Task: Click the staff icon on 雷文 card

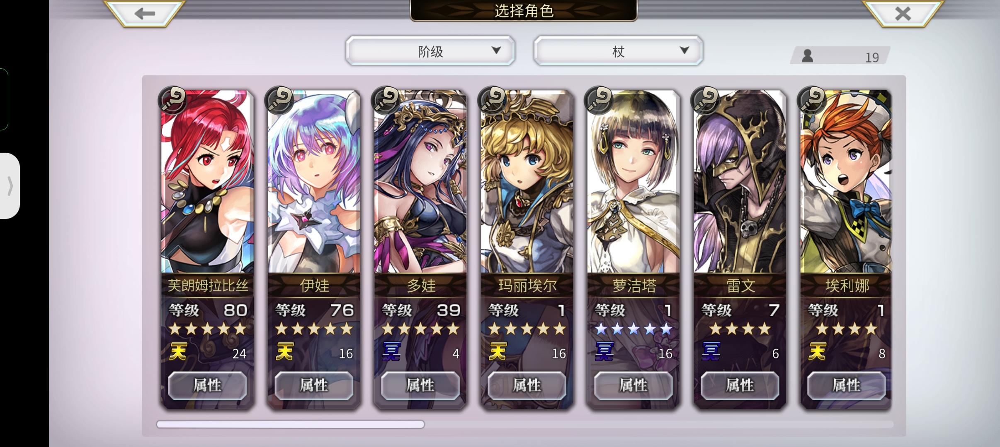Action: [705, 100]
